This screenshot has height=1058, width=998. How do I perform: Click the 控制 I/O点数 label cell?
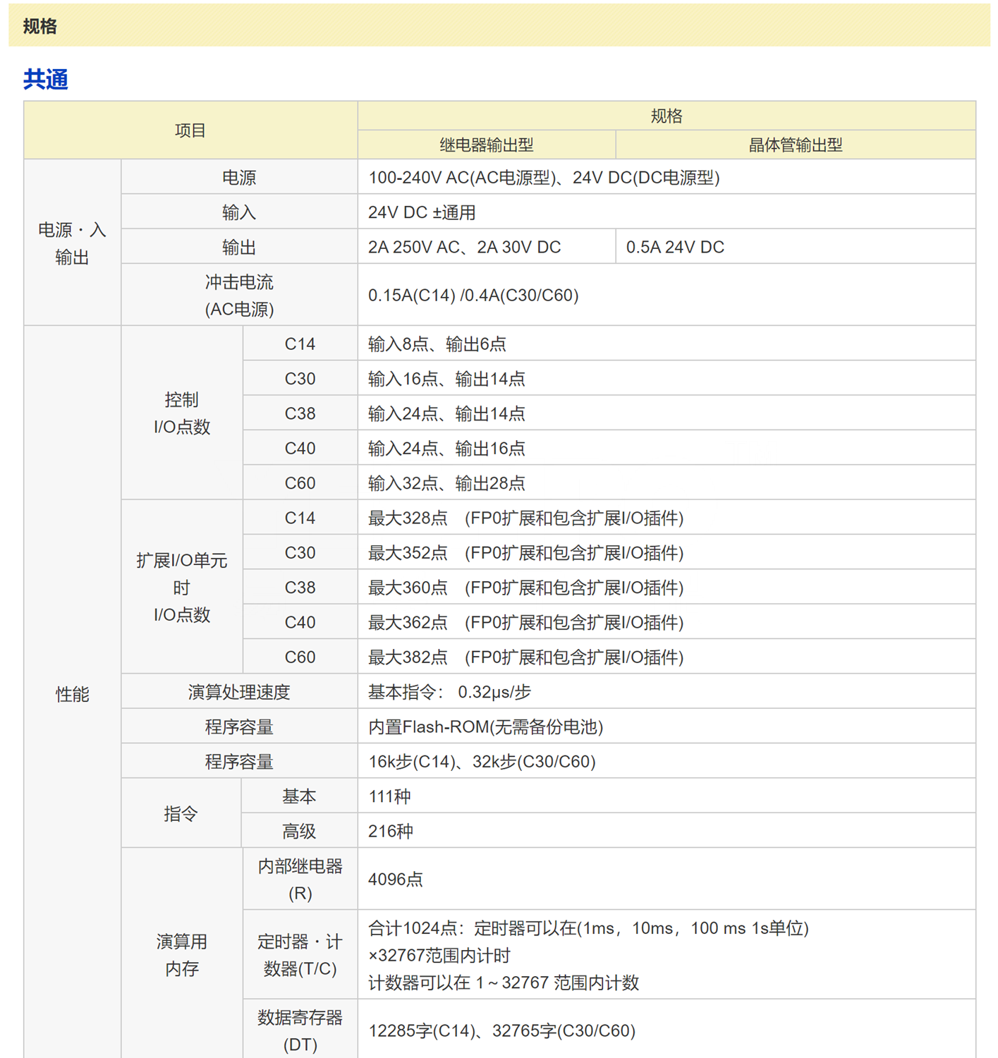point(182,413)
